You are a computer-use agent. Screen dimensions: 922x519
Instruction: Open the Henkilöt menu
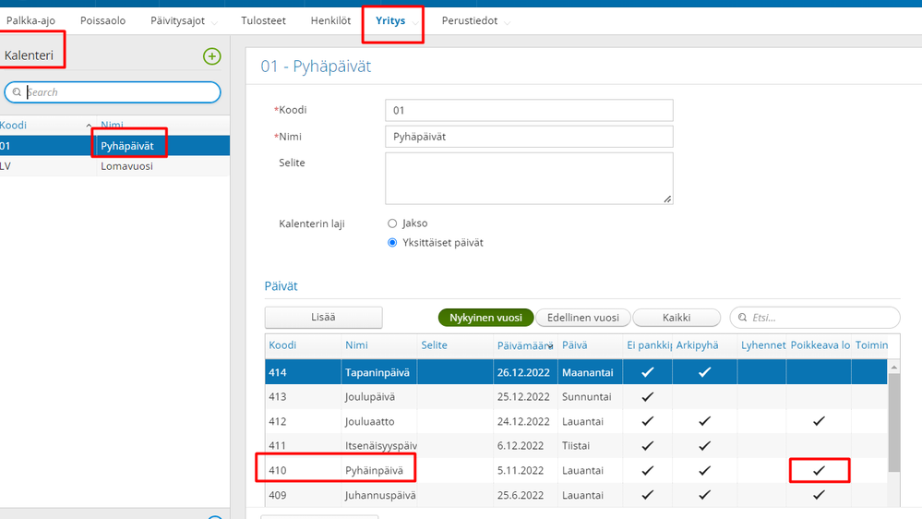330,20
